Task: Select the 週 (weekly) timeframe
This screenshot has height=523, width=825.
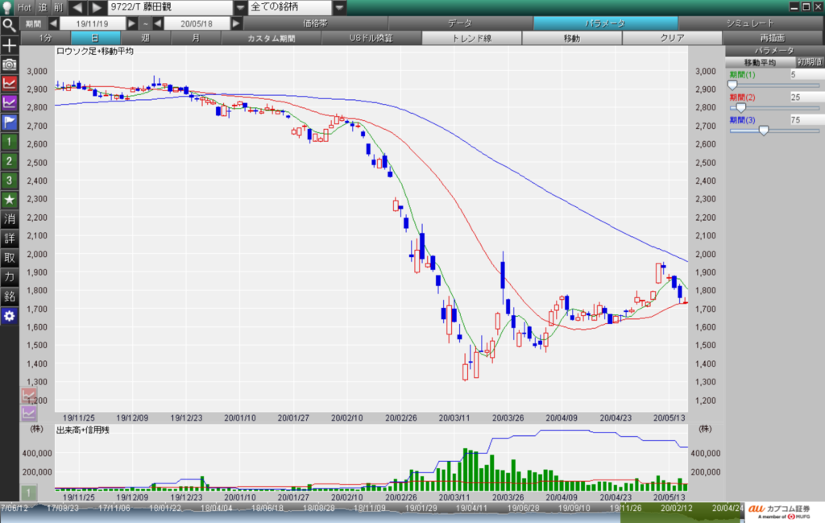Action: tap(145, 38)
